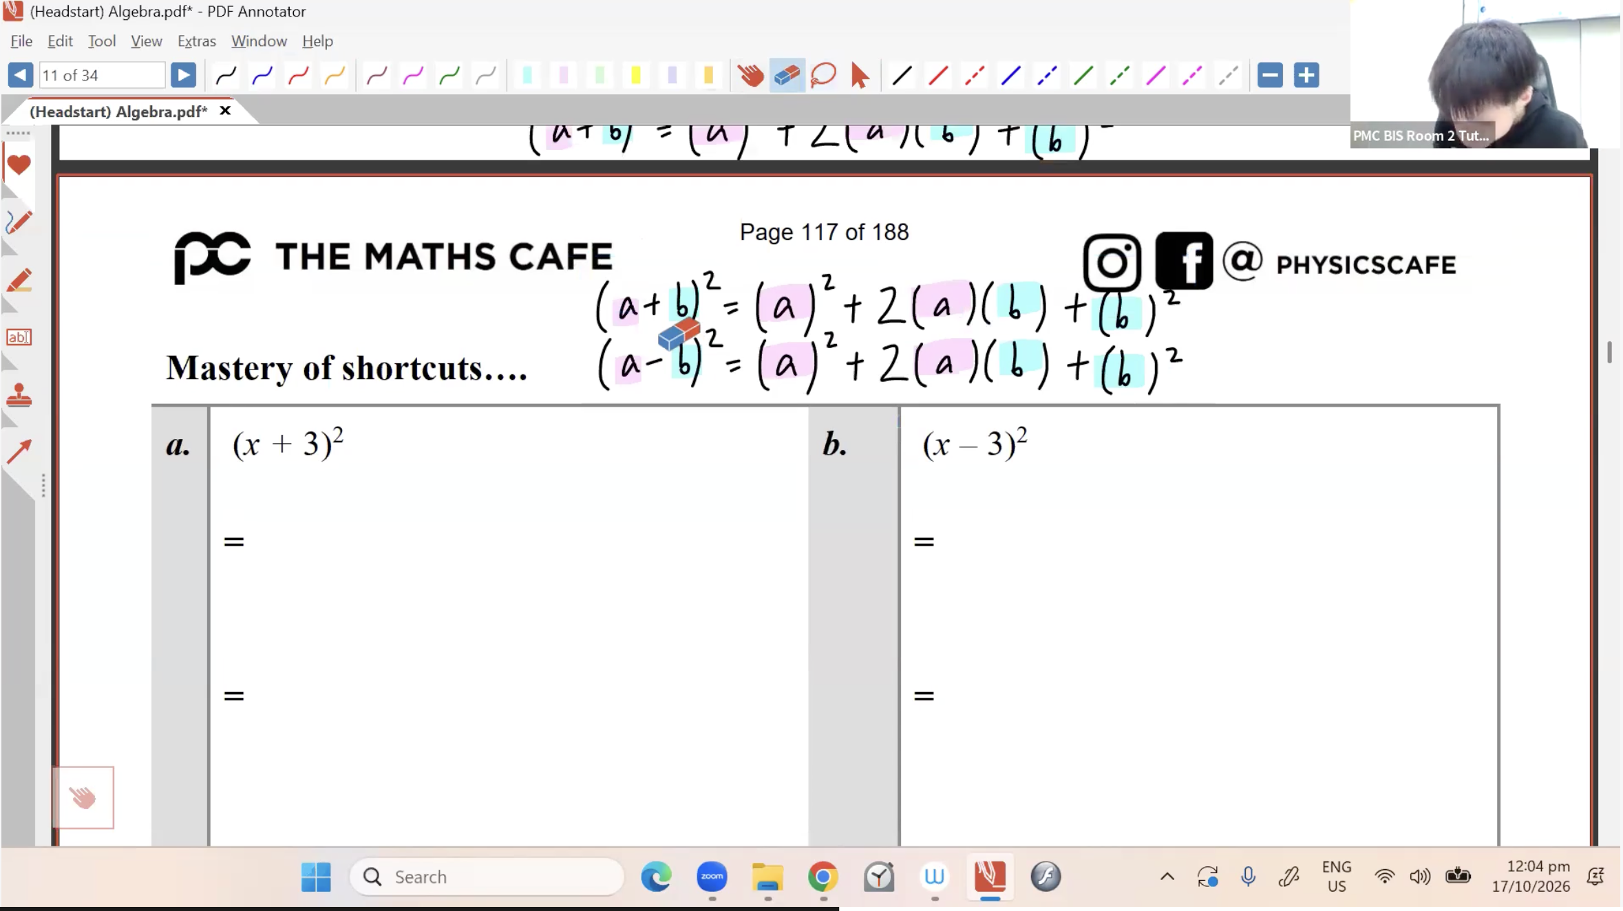Viewport: 1623px width, 911px height.
Task: Choose the solid green line tool
Action: [1083, 75]
